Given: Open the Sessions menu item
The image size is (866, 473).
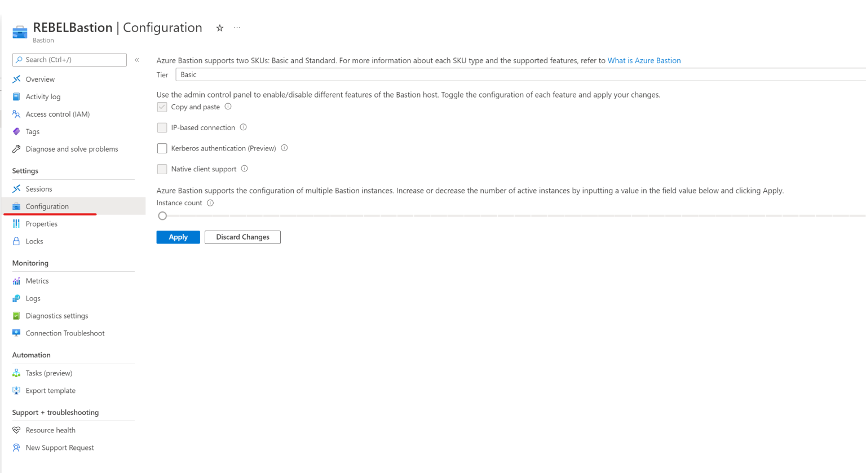Looking at the screenshot, I should click(39, 188).
